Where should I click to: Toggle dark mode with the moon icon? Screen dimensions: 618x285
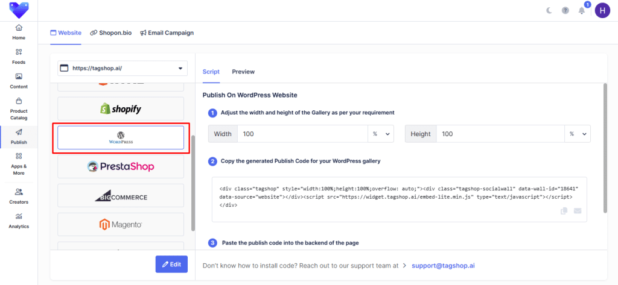pyautogui.click(x=549, y=11)
